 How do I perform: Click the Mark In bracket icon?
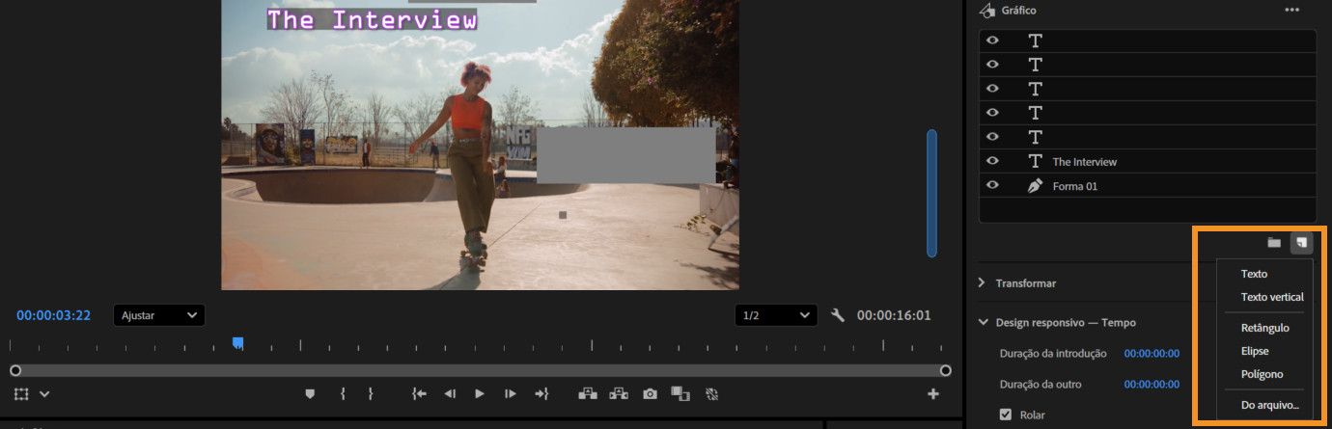point(342,393)
